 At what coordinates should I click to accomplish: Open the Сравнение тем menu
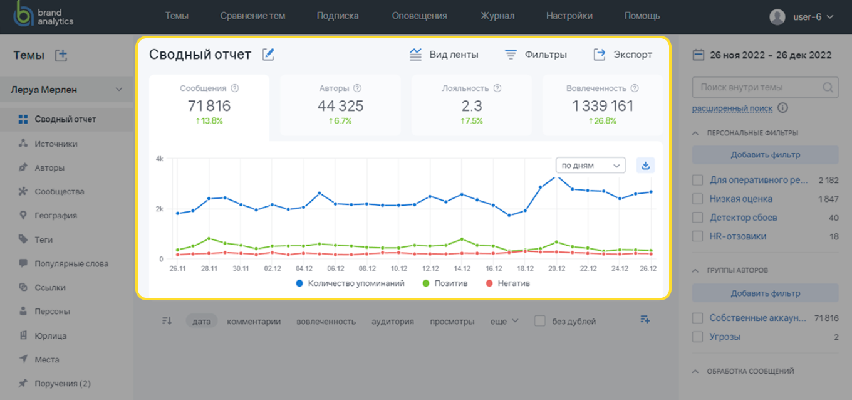252,16
